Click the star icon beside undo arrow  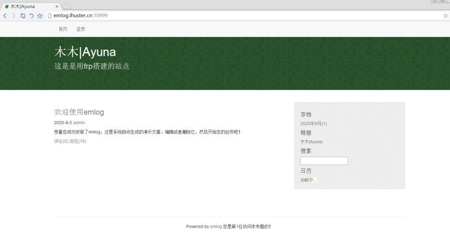coord(40,15)
